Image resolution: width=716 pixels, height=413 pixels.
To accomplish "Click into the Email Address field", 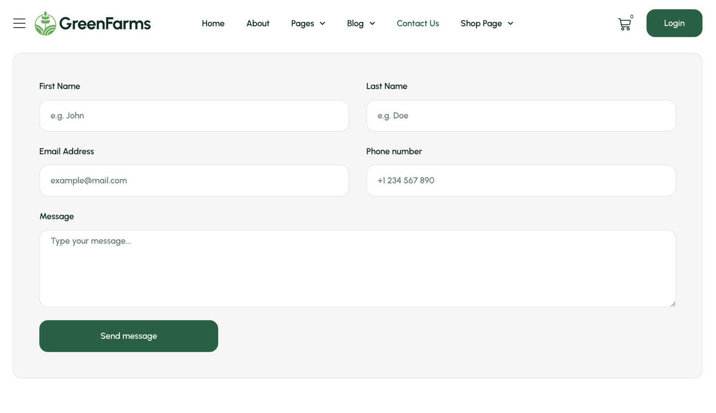I will 194,180.
